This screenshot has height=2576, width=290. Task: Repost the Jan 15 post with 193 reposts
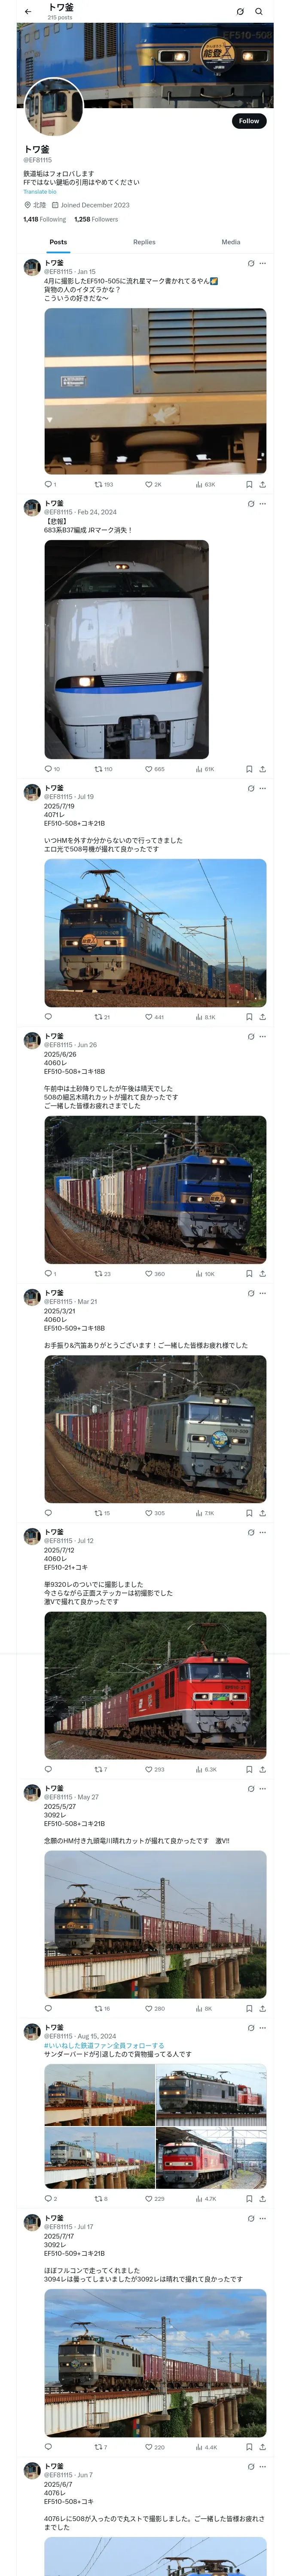coord(104,484)
